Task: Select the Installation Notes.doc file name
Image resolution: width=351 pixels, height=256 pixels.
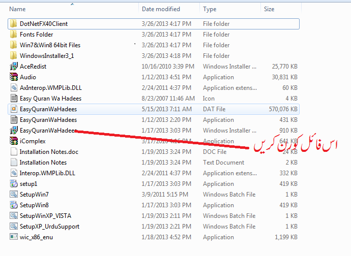Action: 49,152
